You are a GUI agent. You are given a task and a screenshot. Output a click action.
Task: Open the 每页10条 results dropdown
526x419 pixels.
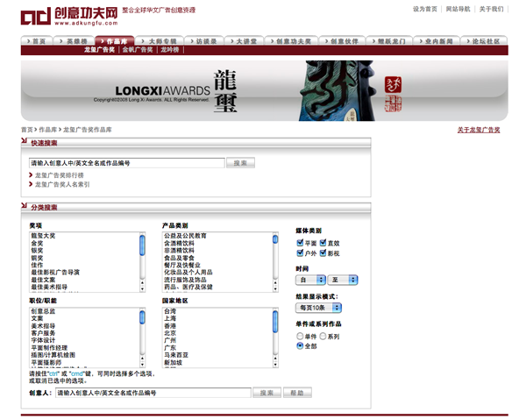pos(318,308)
